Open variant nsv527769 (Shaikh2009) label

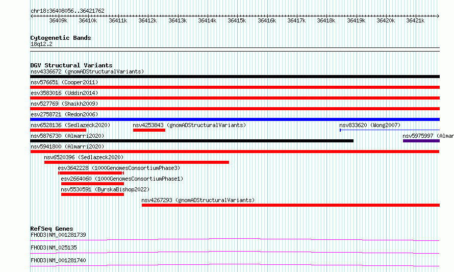(64, 104)
